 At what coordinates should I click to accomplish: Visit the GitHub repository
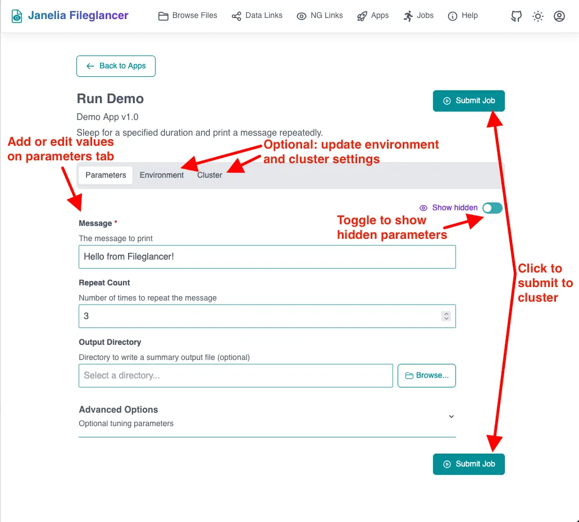(516, 16)
